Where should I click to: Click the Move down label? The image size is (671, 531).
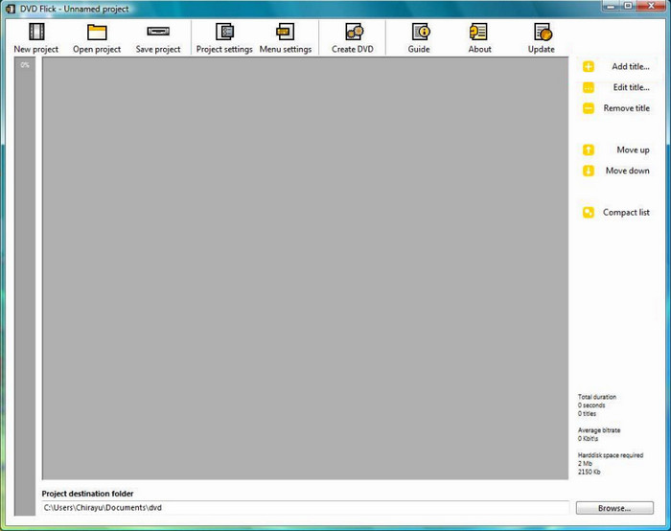coord(627,171)
